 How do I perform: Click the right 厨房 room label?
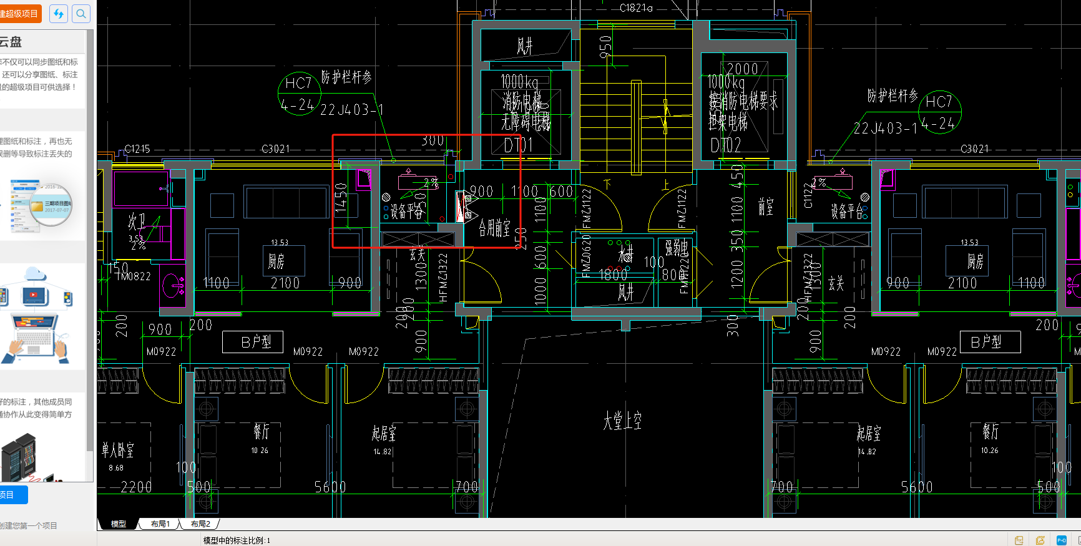(x=976, y=261)
